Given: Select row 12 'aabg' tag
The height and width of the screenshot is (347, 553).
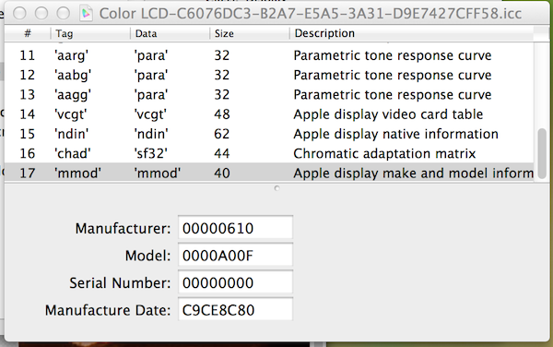Looking at the screenshot, I should (269, 75).
